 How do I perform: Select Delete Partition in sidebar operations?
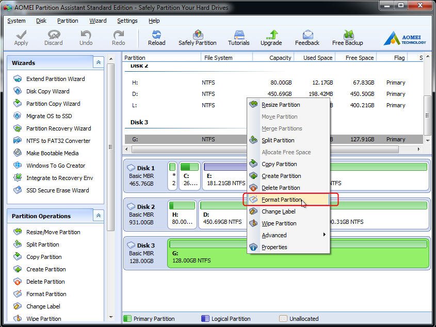click(39, 282)
